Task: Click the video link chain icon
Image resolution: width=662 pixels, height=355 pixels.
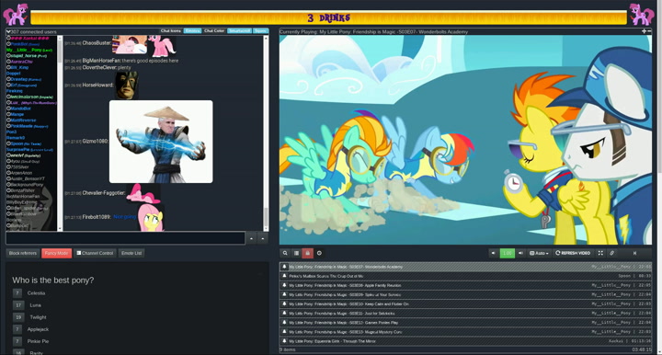Action: (x=611, y=253)
